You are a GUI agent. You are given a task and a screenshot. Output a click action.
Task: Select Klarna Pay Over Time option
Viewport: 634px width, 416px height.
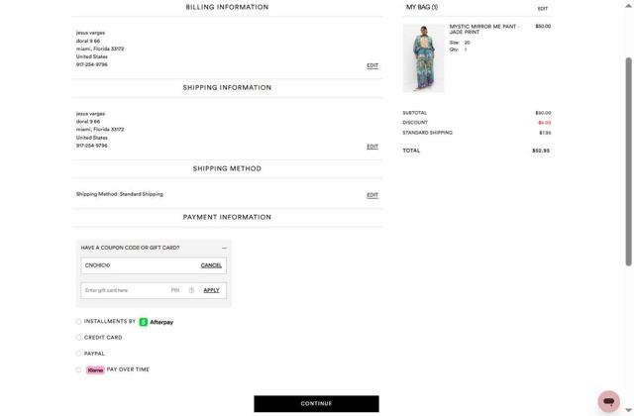79,369
